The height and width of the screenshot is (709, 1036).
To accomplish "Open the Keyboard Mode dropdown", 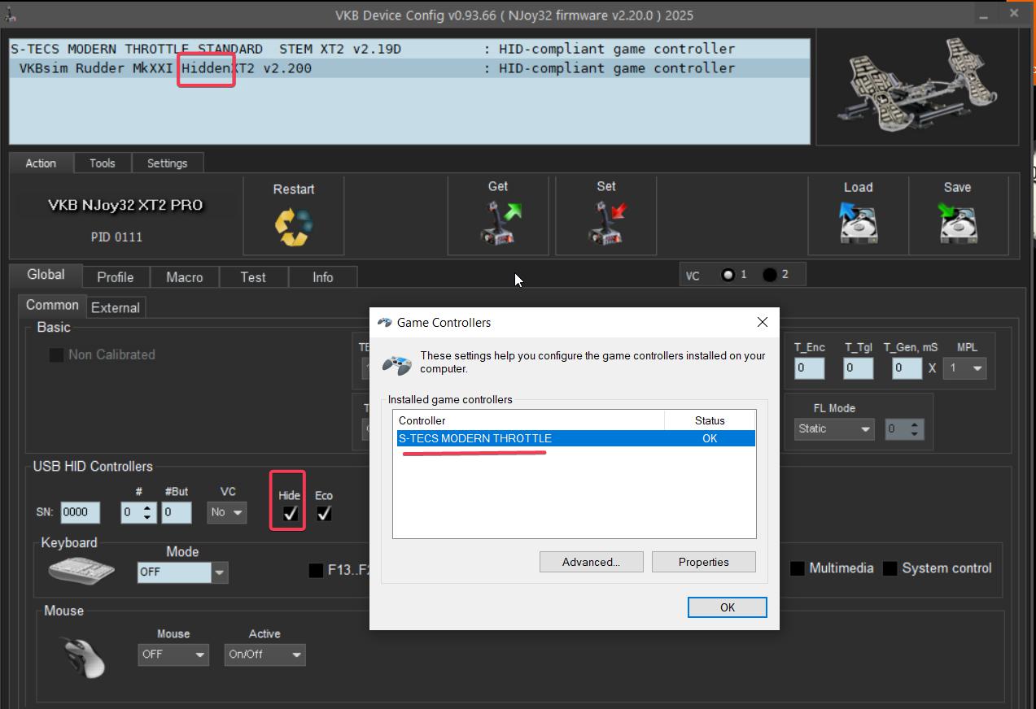I will [x=182, y=572].
